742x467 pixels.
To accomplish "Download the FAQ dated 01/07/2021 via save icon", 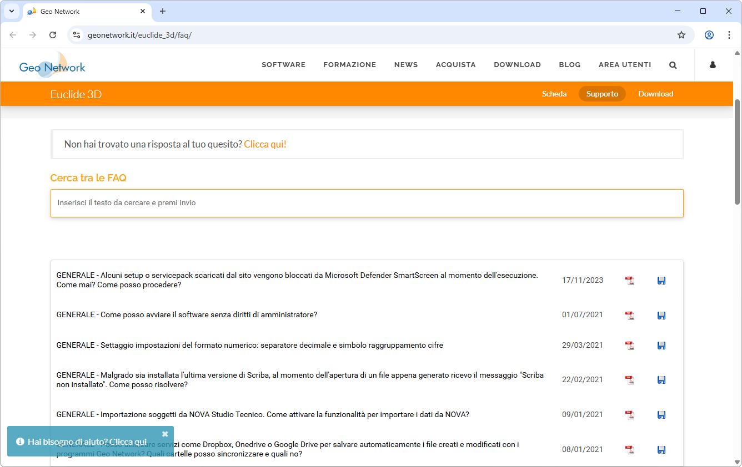I will [x=661, y=316].
